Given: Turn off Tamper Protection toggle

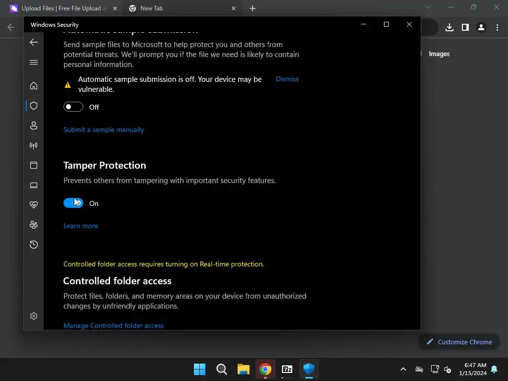Looking at the screenshot, I should (73, 203).
